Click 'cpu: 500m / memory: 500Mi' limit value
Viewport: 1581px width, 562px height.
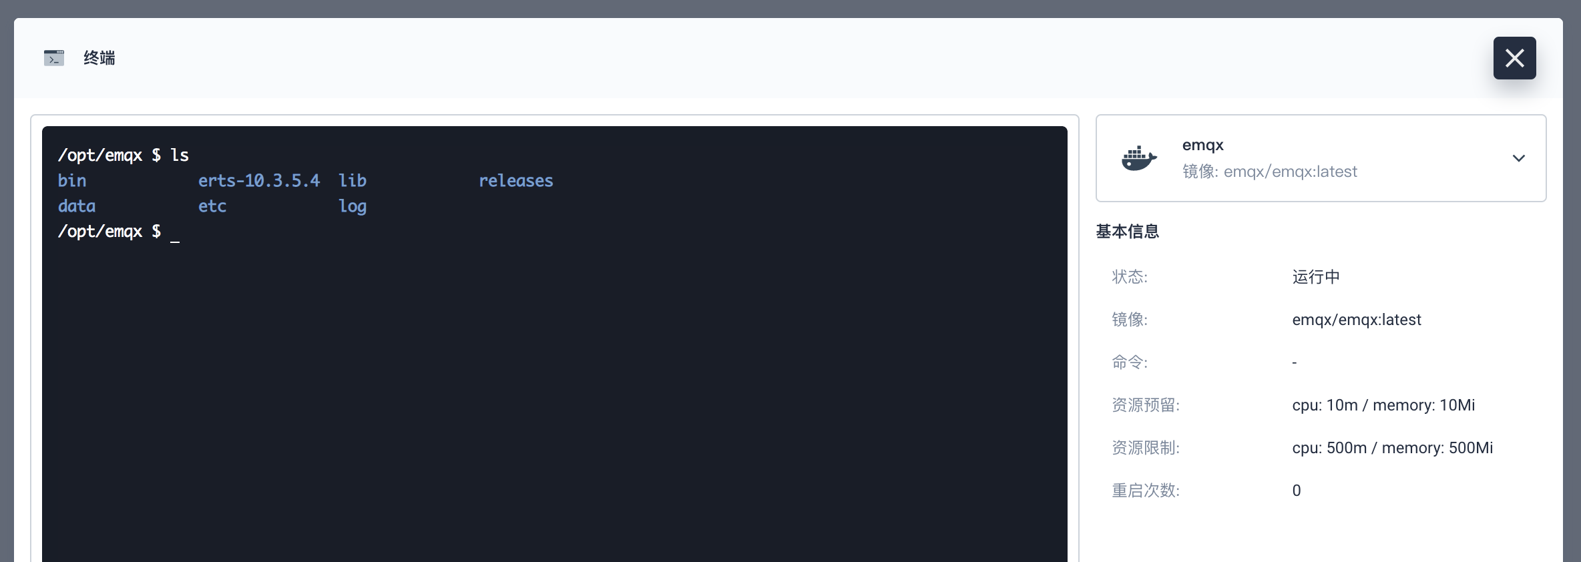1393,448
